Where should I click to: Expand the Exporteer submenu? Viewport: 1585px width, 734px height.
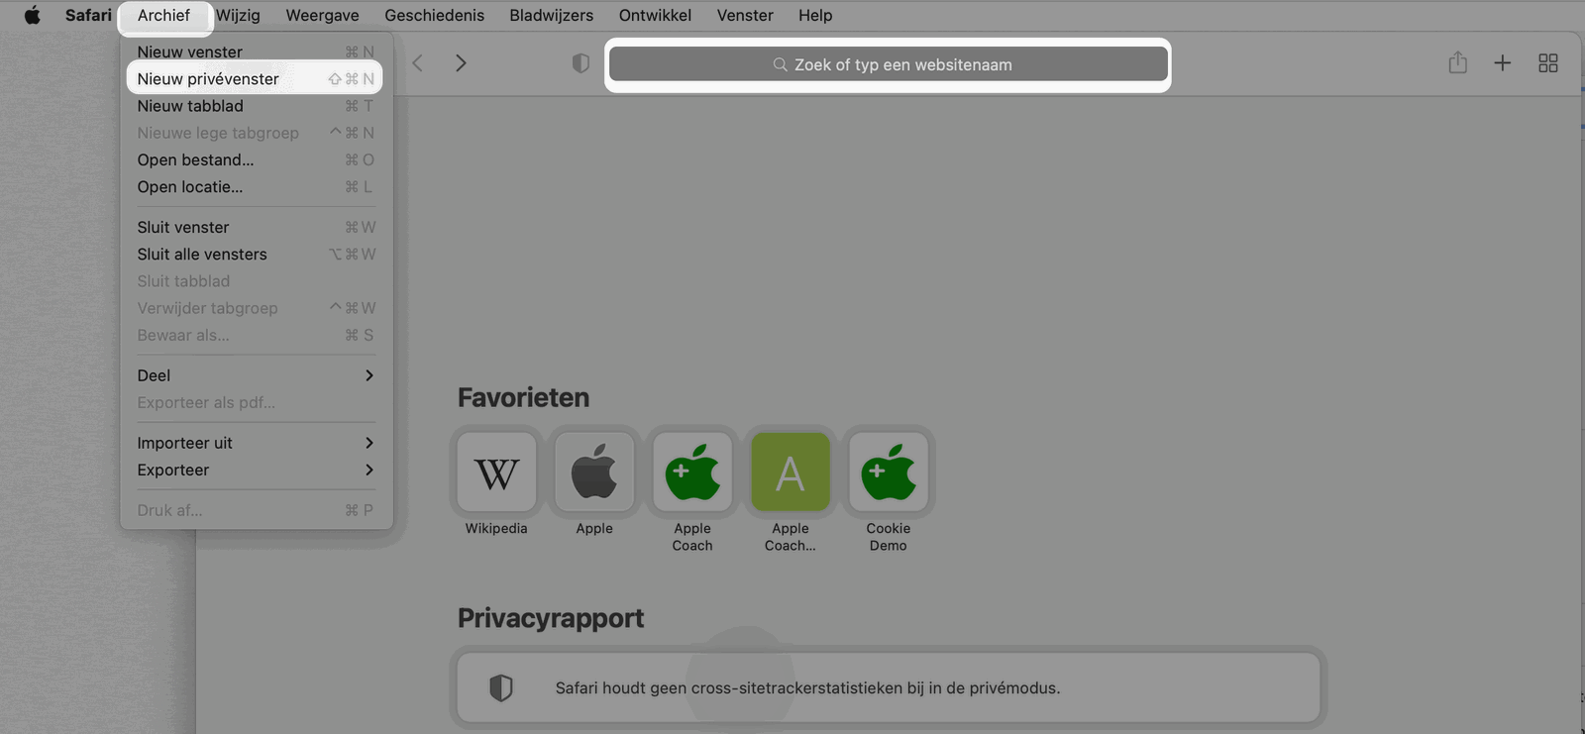point(256,470)
